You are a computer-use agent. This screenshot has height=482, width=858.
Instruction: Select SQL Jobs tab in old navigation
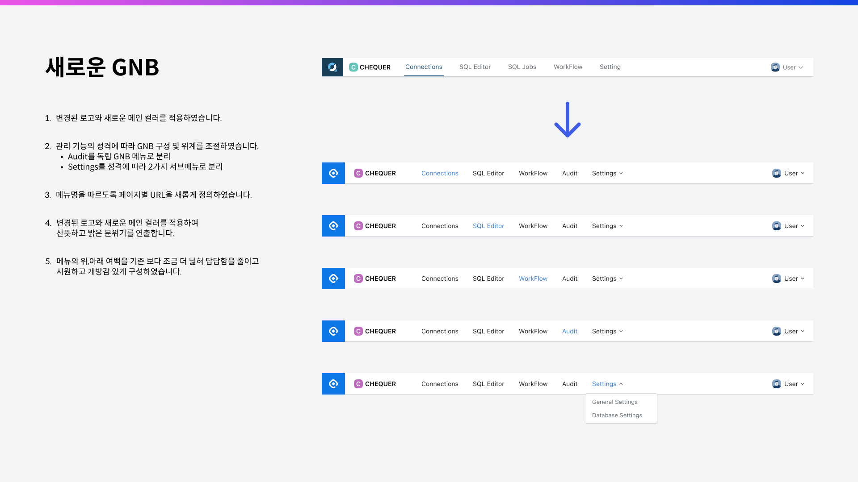pos(522,67)
